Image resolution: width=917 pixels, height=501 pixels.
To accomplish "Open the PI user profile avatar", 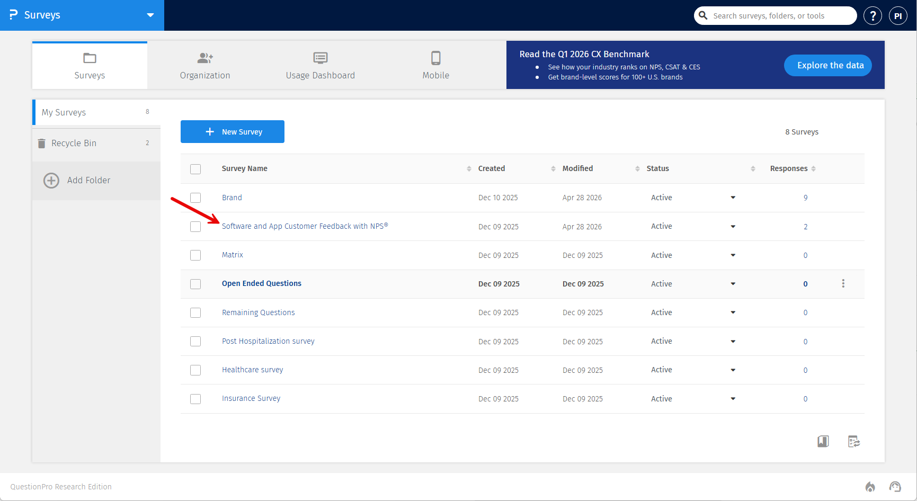I will (898, 16).
